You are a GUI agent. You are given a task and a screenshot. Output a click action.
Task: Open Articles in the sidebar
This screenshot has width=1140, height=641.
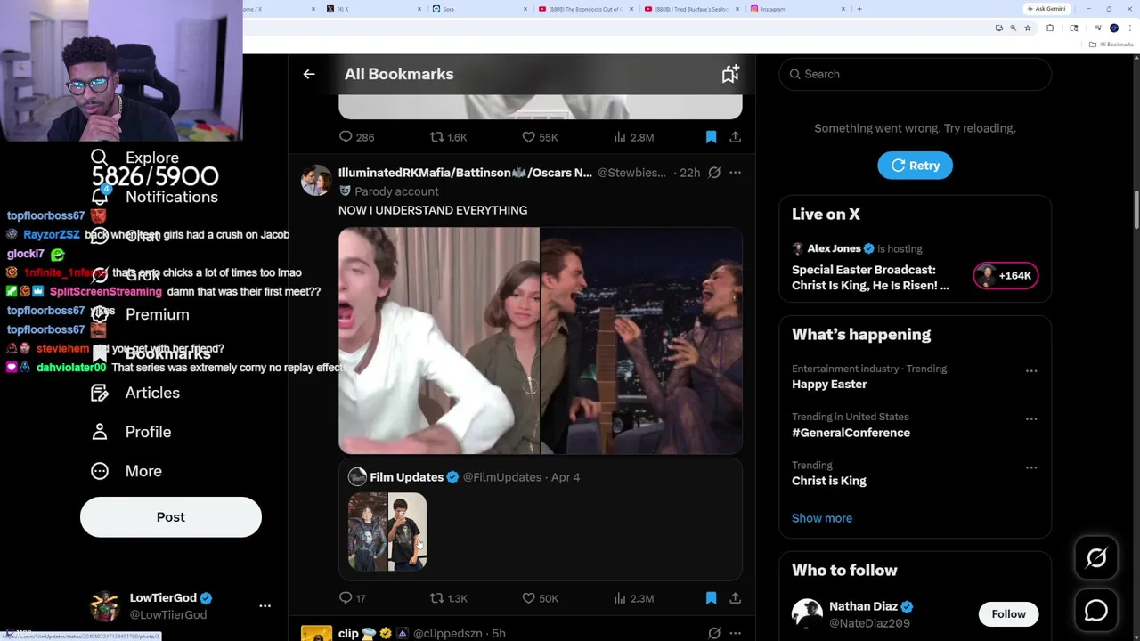point(135,393)
